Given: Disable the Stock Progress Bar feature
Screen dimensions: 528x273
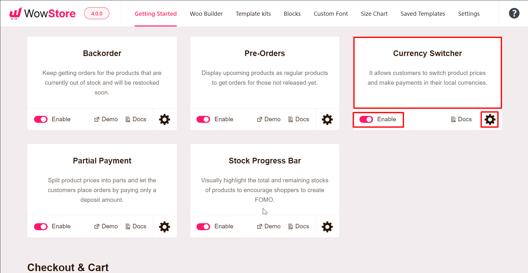Looking at the screenshot, I should (203, 226).
